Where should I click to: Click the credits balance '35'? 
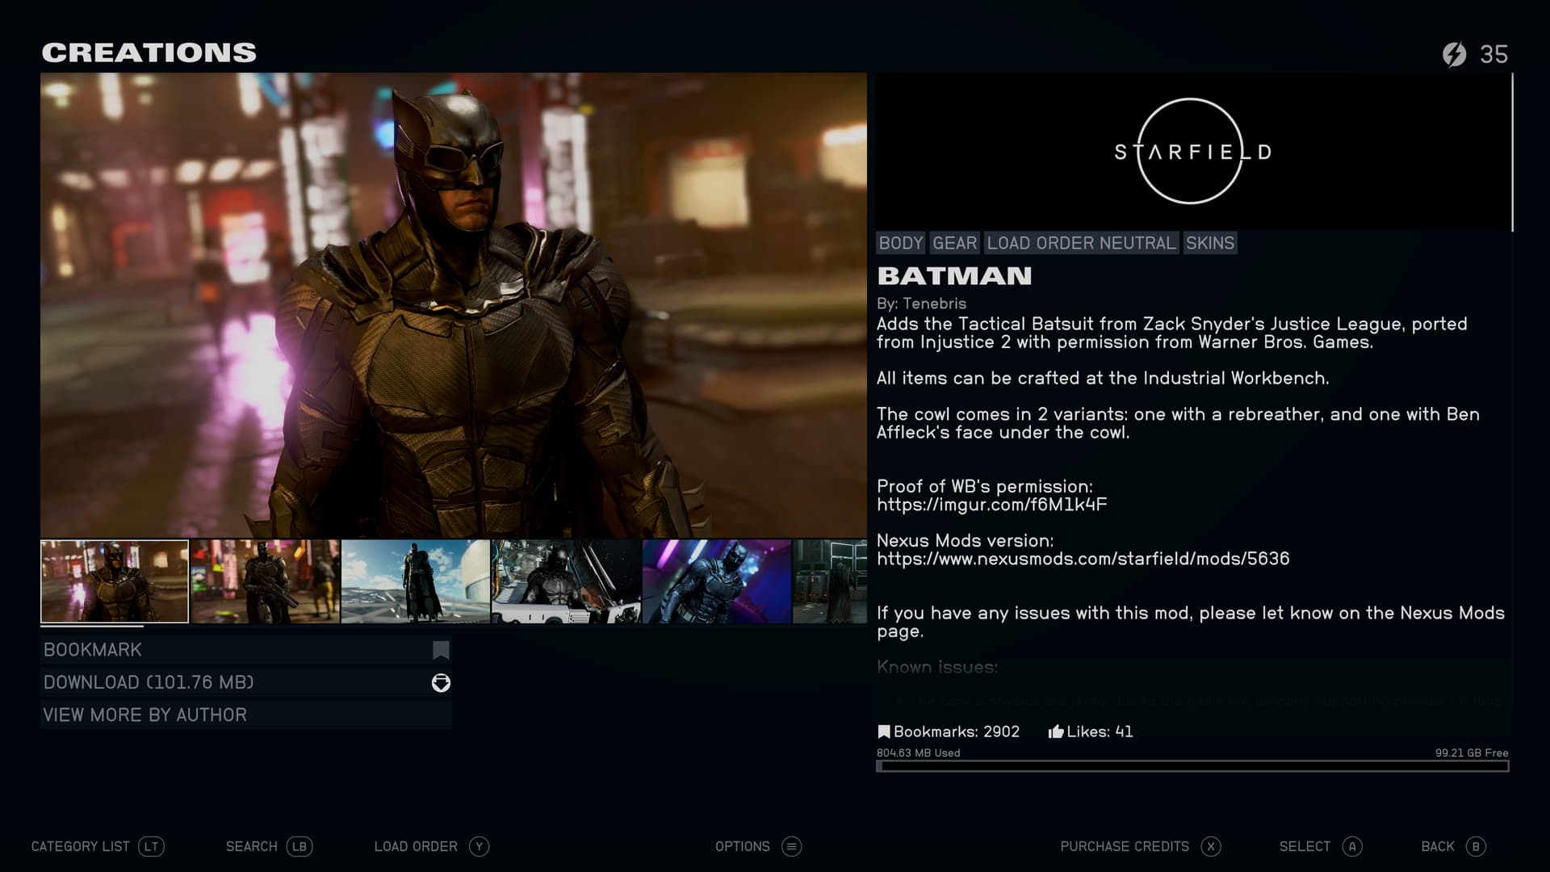1493,54
